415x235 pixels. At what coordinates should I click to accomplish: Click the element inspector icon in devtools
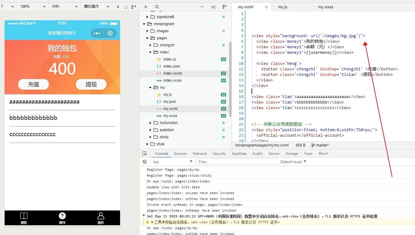pos(145,154)
